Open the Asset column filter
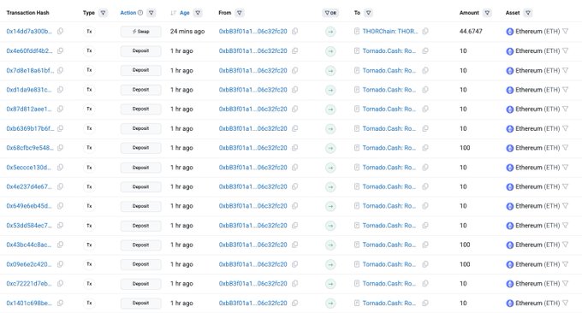Image resolution: width=582 pixels, height=313 pixels. pos(528,13)
